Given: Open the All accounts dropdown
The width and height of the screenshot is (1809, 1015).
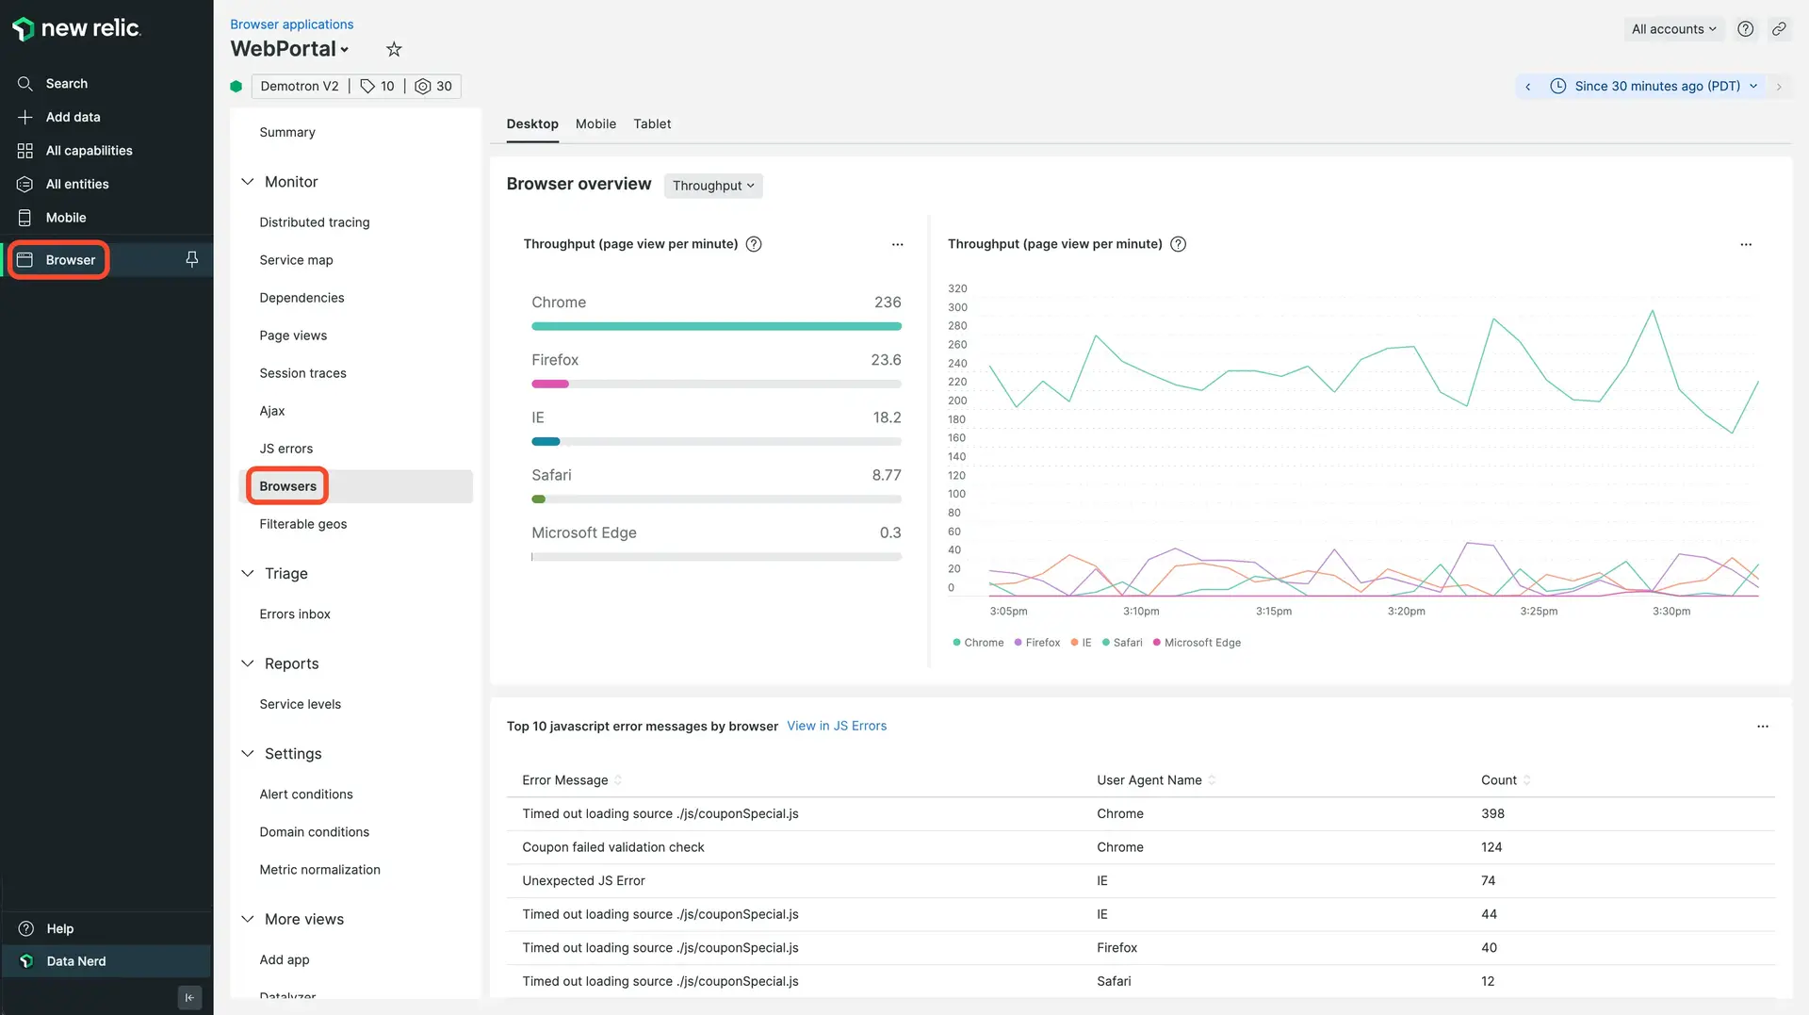Looking at the screenshot, I should [1673, 29].
